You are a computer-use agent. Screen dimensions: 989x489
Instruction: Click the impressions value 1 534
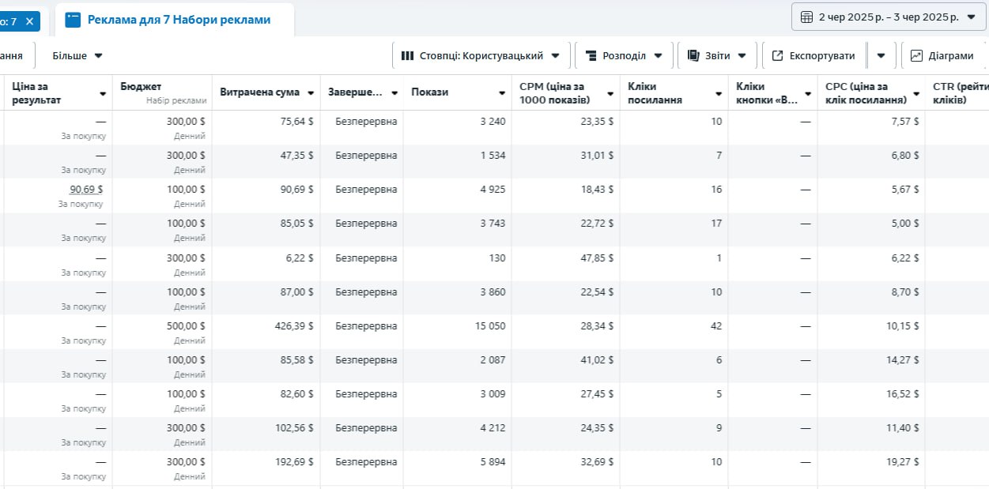click(493, 156)
